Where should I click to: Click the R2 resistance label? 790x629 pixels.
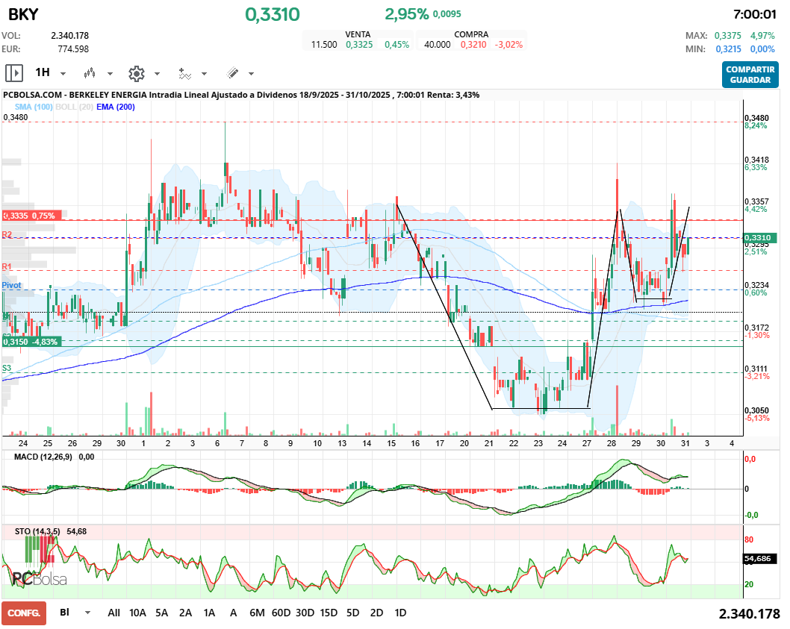pos(7,235)
